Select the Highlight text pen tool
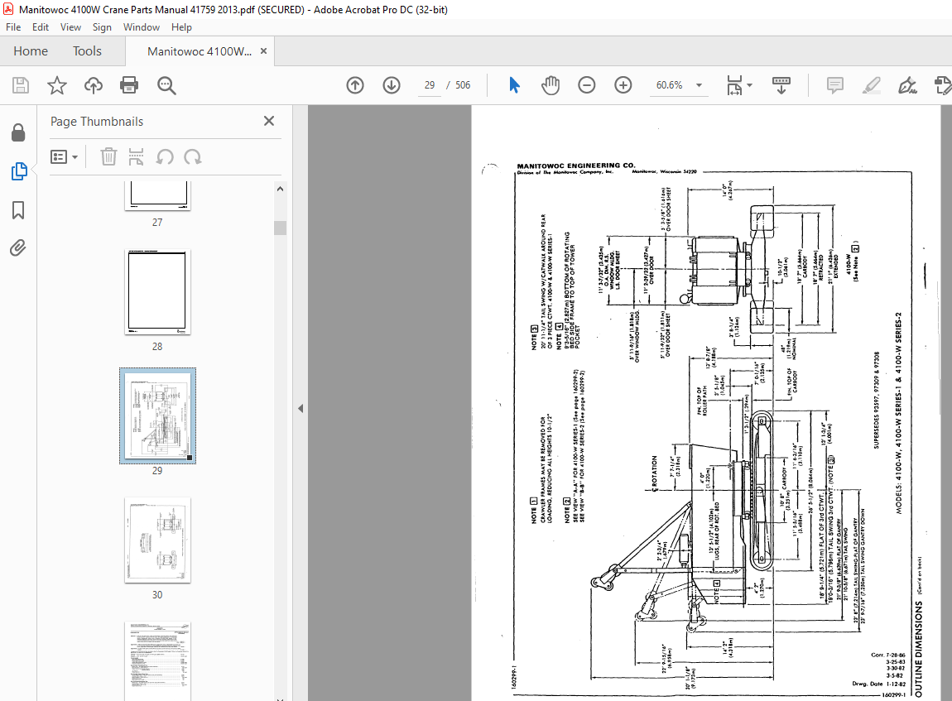The height and width of the screenshot is (701, 952). [872, 85]
